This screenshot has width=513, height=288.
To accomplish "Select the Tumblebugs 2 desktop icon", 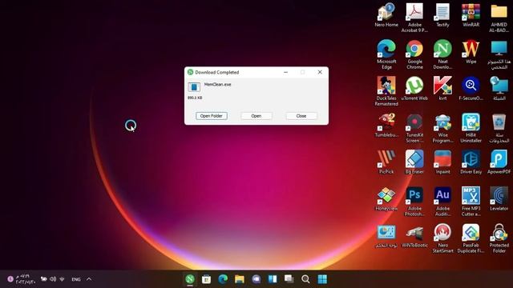I will click(x=386, y=125).
